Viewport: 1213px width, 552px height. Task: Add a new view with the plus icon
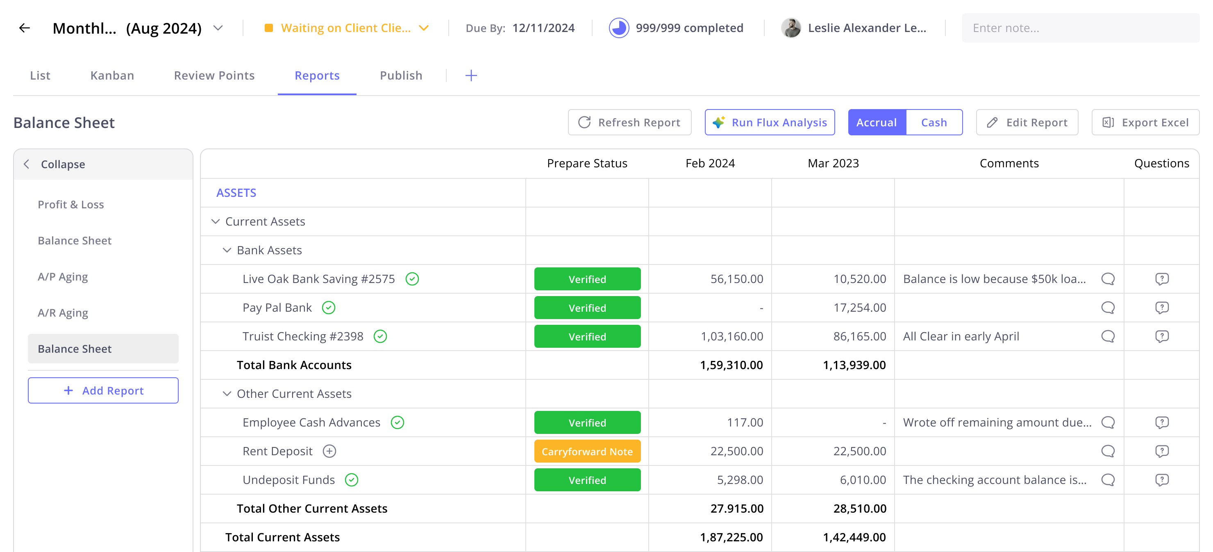coord(471,75)
